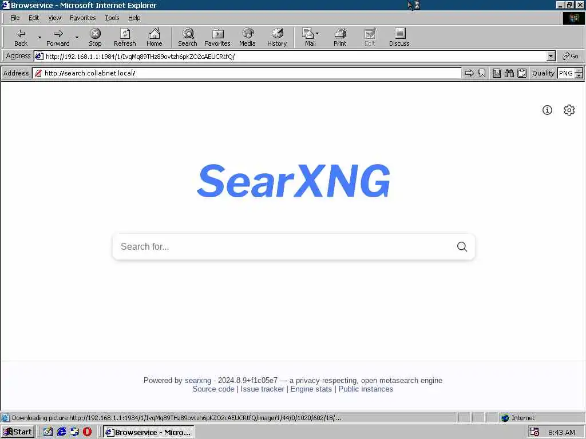Click the Downloading picture status bar text
586x439 pixels.
click(x=177, y=418)
